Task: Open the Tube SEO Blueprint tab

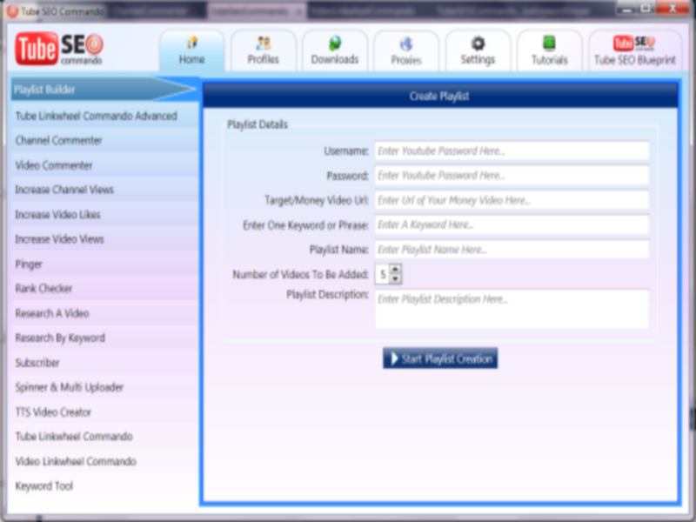Action: 635,50
